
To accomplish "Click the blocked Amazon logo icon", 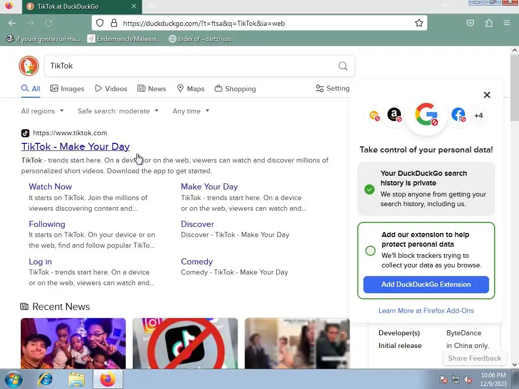I will pos(394,115).
